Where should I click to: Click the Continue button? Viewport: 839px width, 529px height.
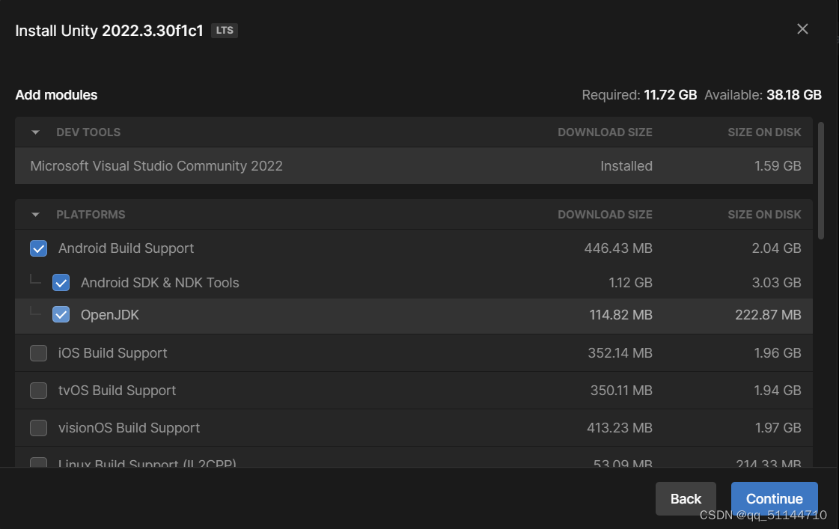click(x=774, y=498)
